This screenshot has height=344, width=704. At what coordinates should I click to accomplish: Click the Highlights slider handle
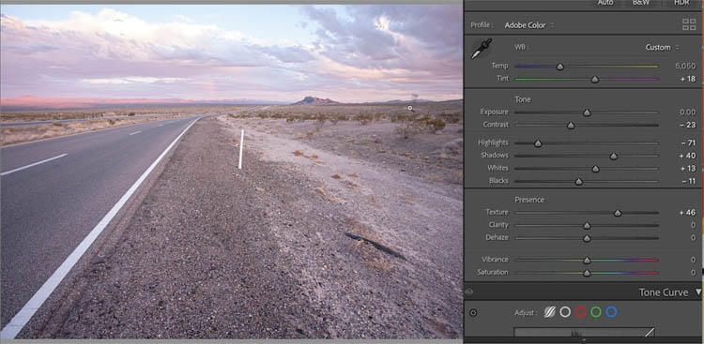(x=538, y=143)
